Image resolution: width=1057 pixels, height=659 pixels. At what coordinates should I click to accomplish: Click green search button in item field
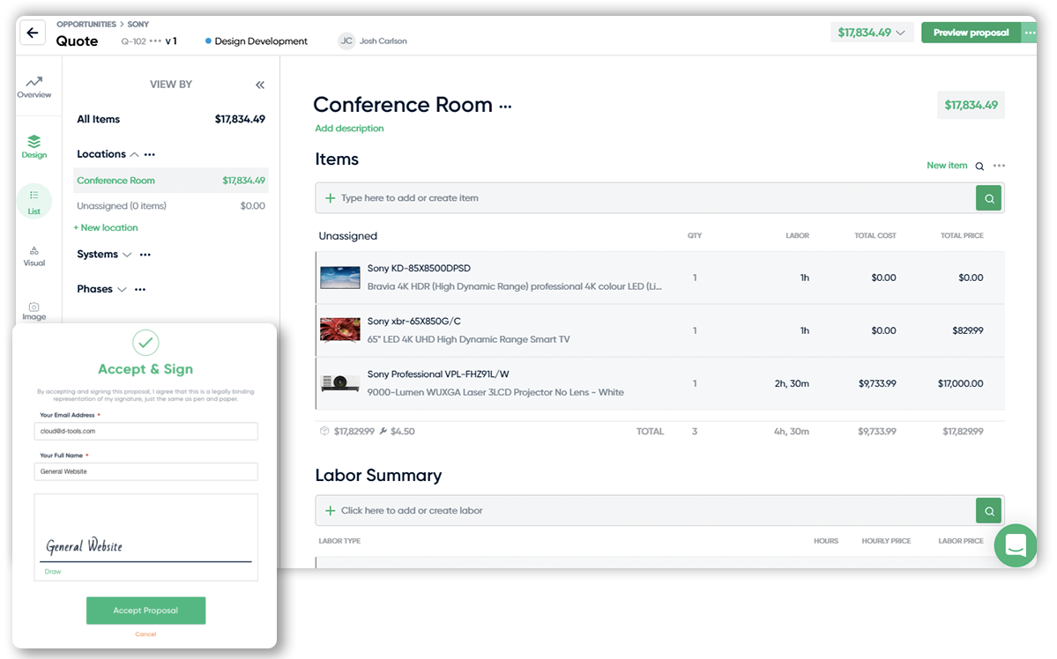point(989,198)
